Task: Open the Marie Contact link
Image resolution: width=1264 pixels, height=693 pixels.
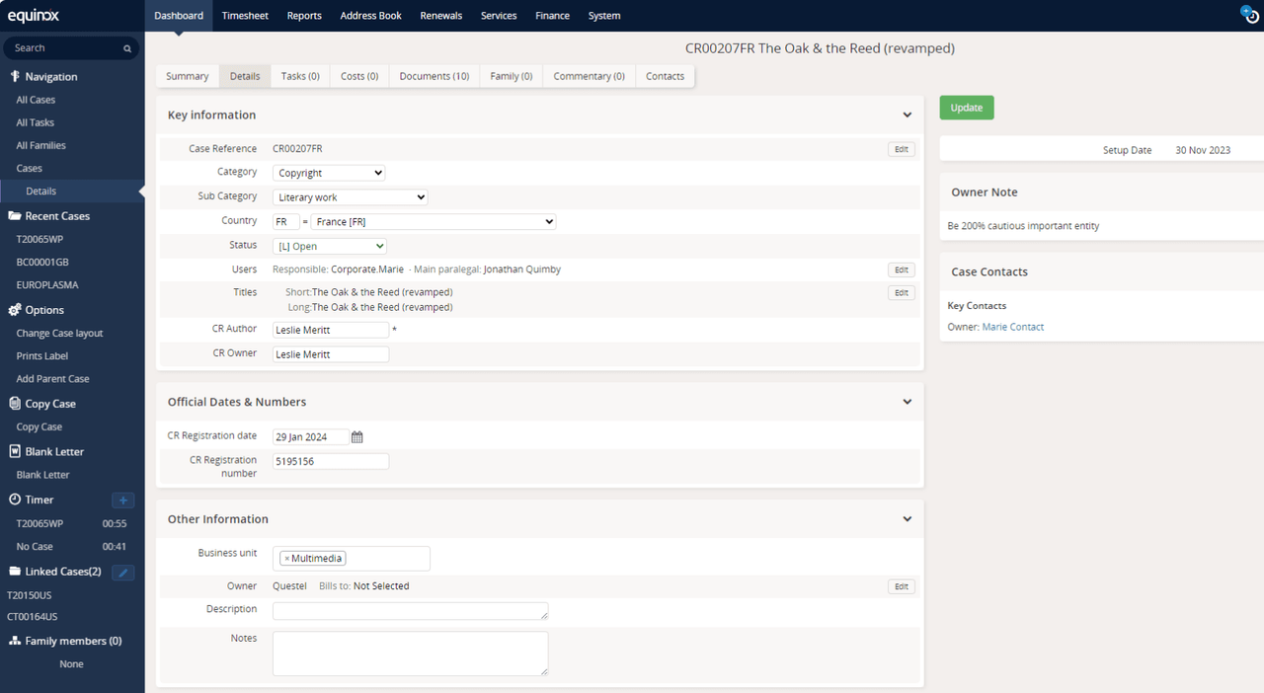Action: pyautogui.click(x=1012, y=326)
